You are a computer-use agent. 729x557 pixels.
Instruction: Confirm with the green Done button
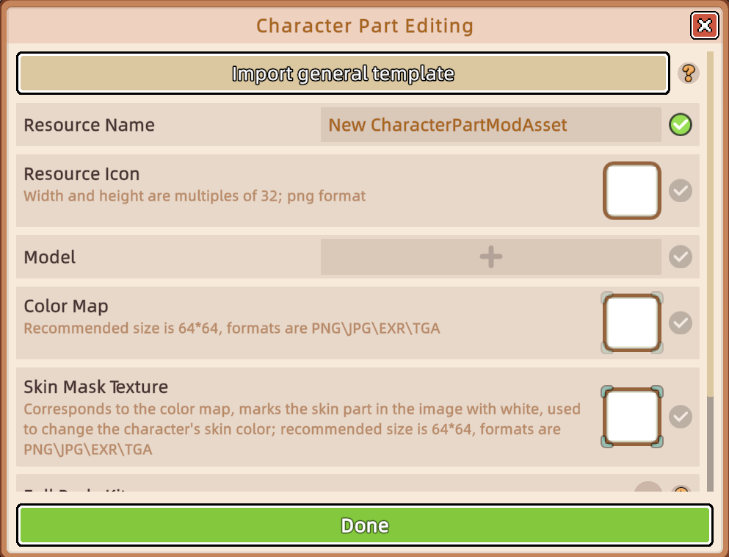tap(364, 525)
